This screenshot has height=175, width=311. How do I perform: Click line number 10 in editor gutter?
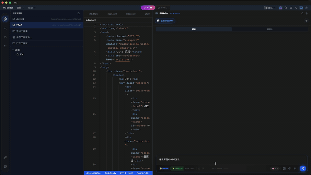coord(94,71)
